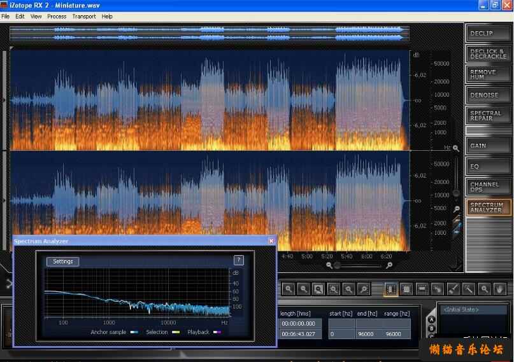This screenshot has width=514, height=362.
Task: Click the 00:00:00.000 start time field
Action: pyautogui.click(x=301, y=324)
